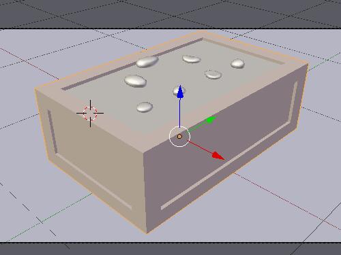This screenshot has height=255, width=341.
Task: Select the droplet nearest the front edge
Action: [145, 107]
